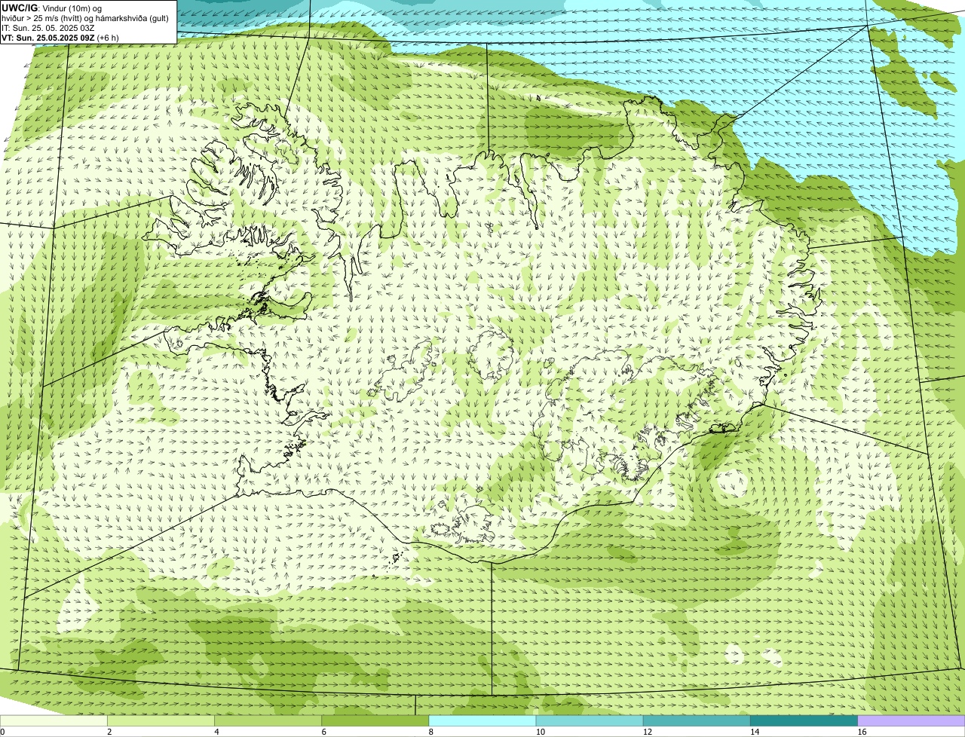Viewport: 965px width, 737px height.
Task: Click the medium green 4–6 legend swatch
Action: (268, 721)
